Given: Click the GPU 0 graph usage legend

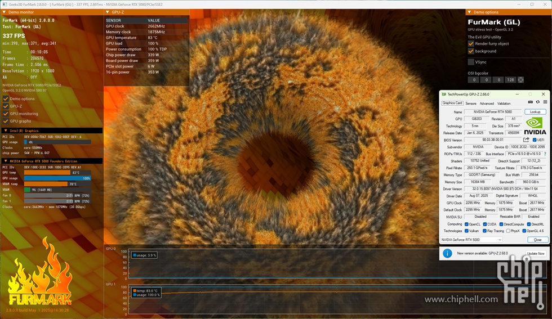Looking at the screenshot, I should 144,255.
